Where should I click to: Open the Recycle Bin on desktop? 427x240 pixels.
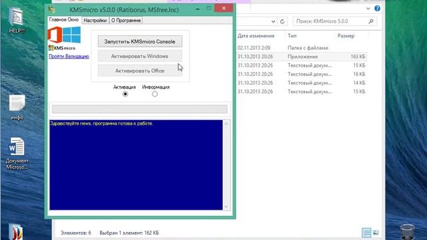408,232
